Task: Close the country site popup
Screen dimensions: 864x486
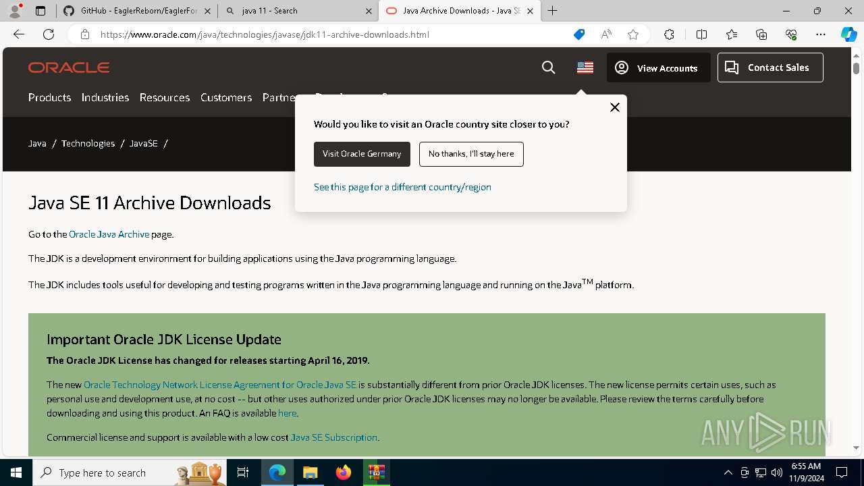Action: tap(614, 107)
